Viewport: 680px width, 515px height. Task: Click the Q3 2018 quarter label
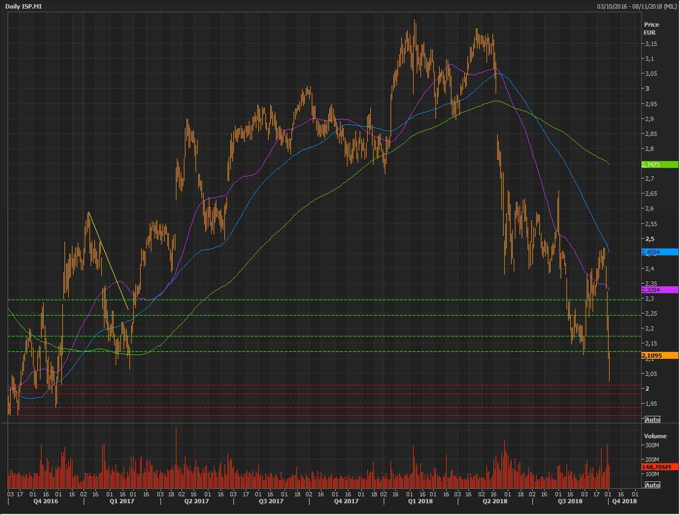pos(570,501)
